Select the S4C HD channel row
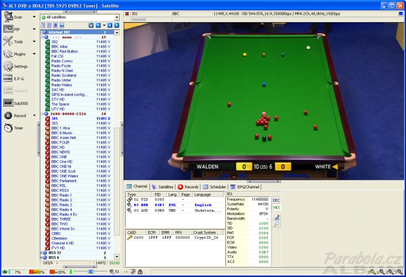Image resolution: width=406 pixels, height=277 pixels. click(78, 90)
